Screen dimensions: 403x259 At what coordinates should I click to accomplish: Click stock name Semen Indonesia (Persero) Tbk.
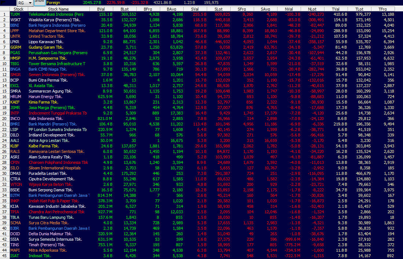[x=57, y=75]
